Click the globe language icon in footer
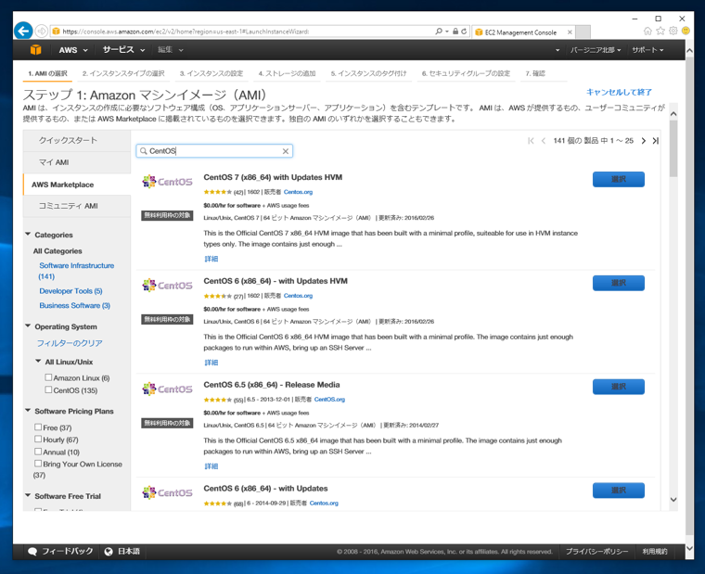Screen dimensions: 705x574 109,552
